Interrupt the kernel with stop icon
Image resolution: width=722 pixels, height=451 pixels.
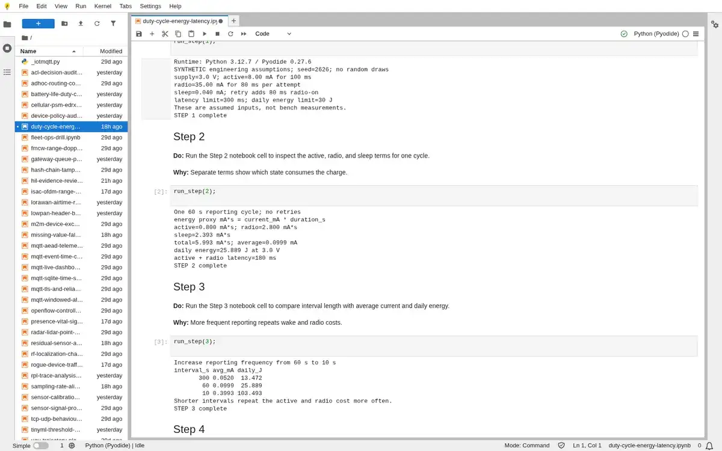217,34
